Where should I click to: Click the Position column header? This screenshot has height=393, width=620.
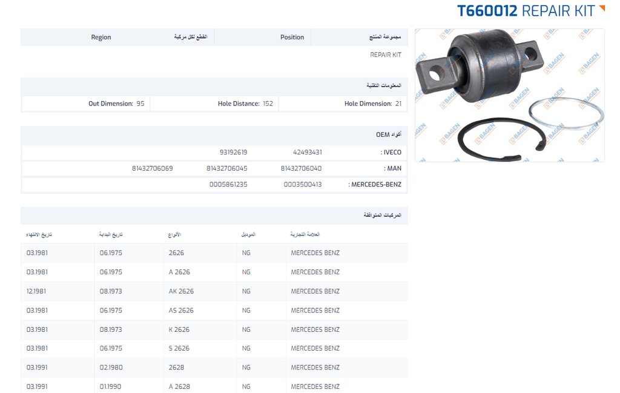pyautogui.click(x=292, y=38)
